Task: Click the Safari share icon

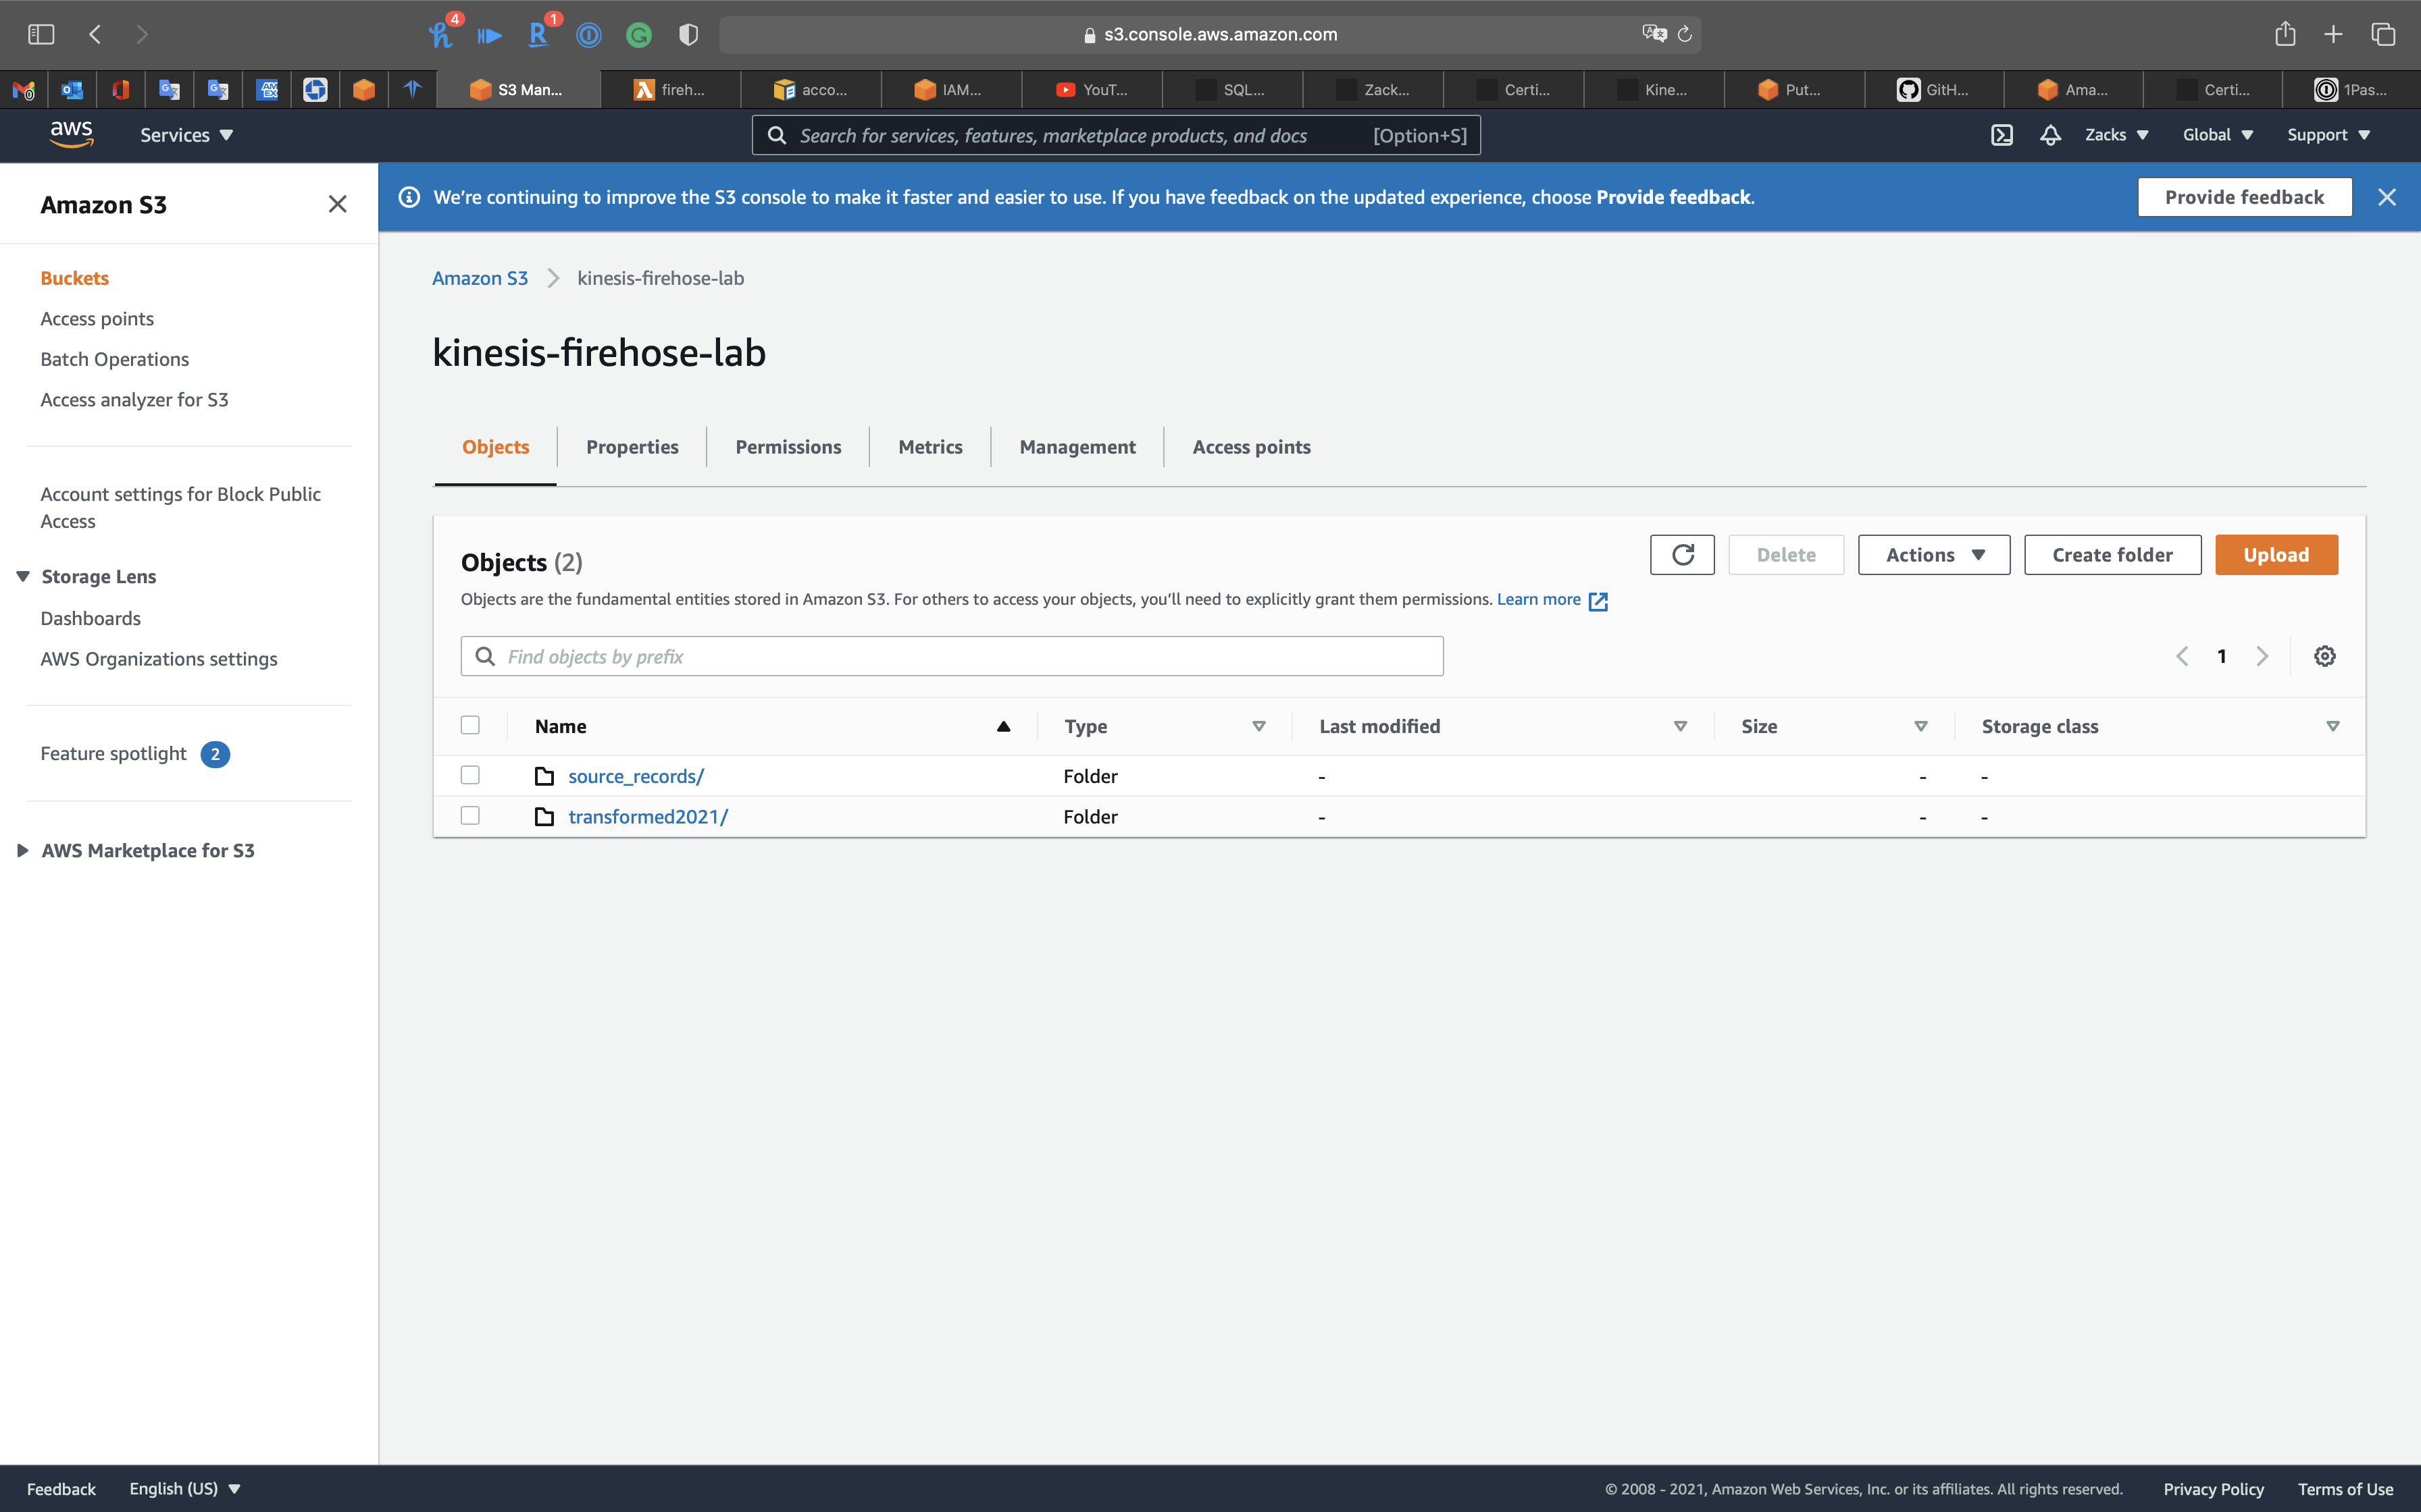Action: [x=2285, y=34]
